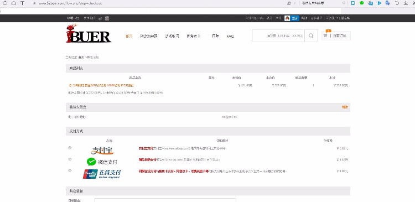Image resolution: width=415 pixels, height=202 pixels.
Task: Click the shopping cart icon
Action: tap(325, 36)
